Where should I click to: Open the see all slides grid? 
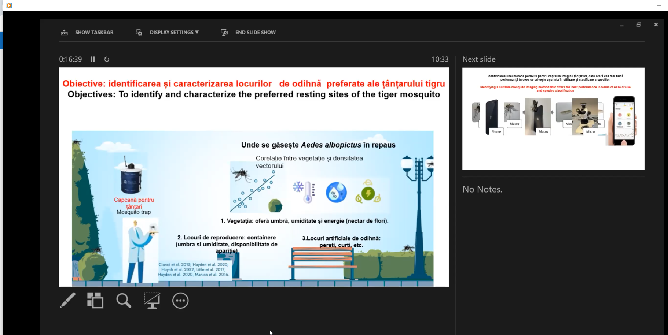point(95,301)
